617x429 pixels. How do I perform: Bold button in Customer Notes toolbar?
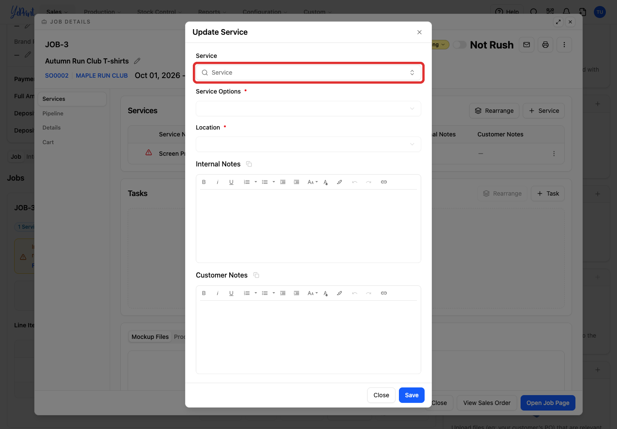point(204,293)
